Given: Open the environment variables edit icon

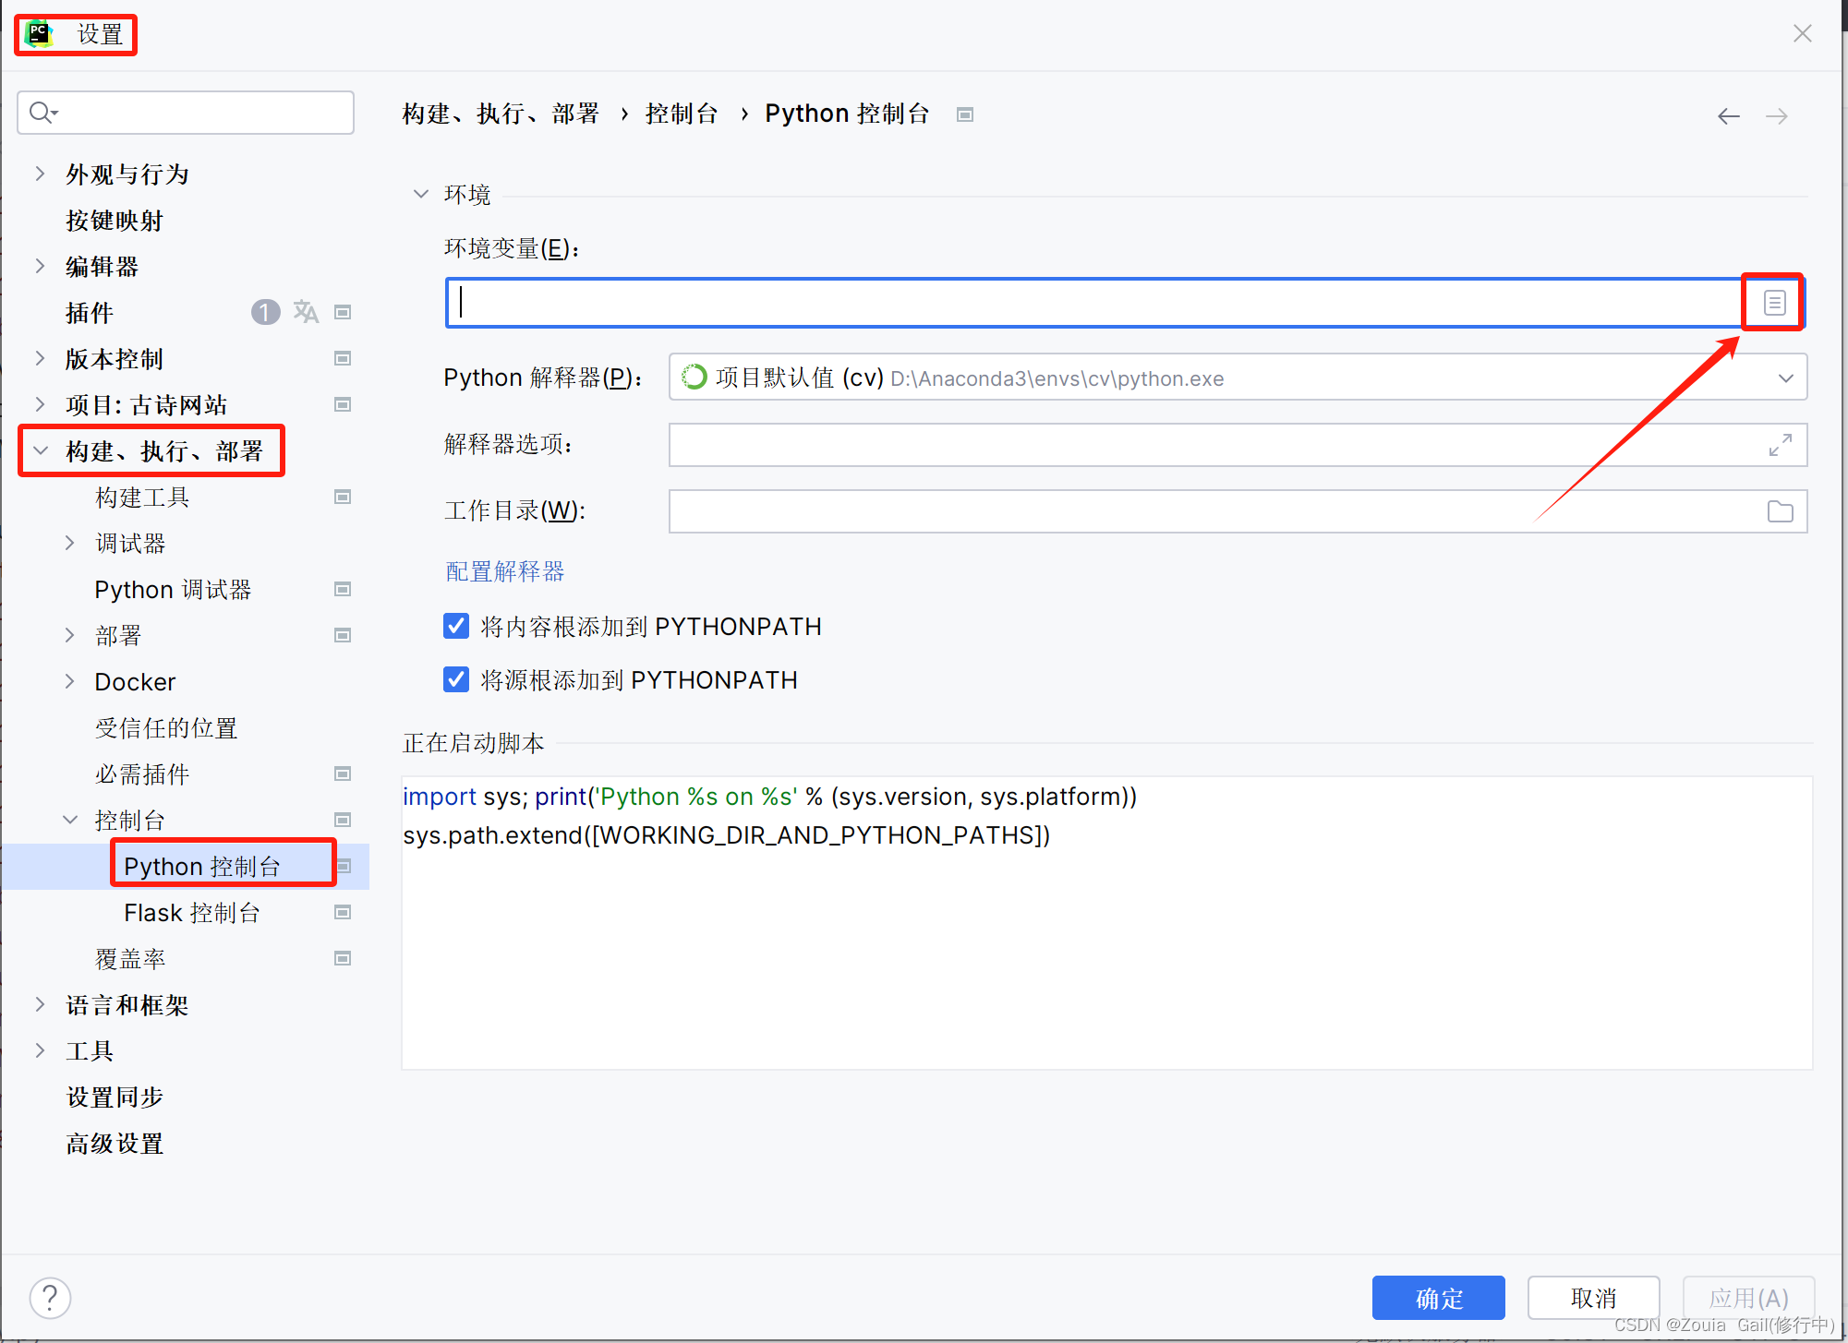Looking at the screenshot, I should tap(1774, 303).
